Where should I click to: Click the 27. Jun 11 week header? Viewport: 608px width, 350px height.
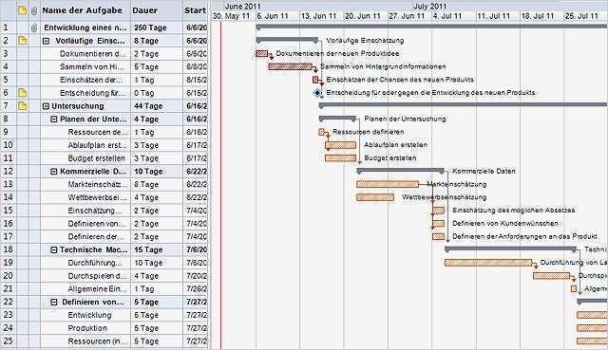pyautogui.click(x=407, y=16)
